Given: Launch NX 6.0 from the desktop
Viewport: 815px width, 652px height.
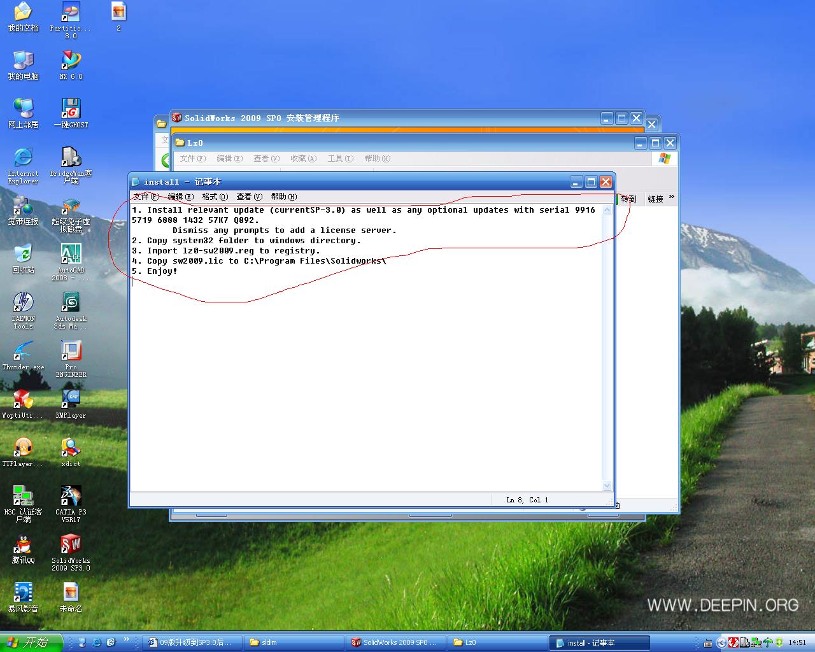Looking at the screenshot, I should pos(71,65).
